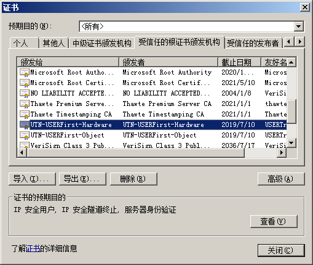Select the Thawte Premium Serve... row
This screenshot has width=313, height=265.
152,104
